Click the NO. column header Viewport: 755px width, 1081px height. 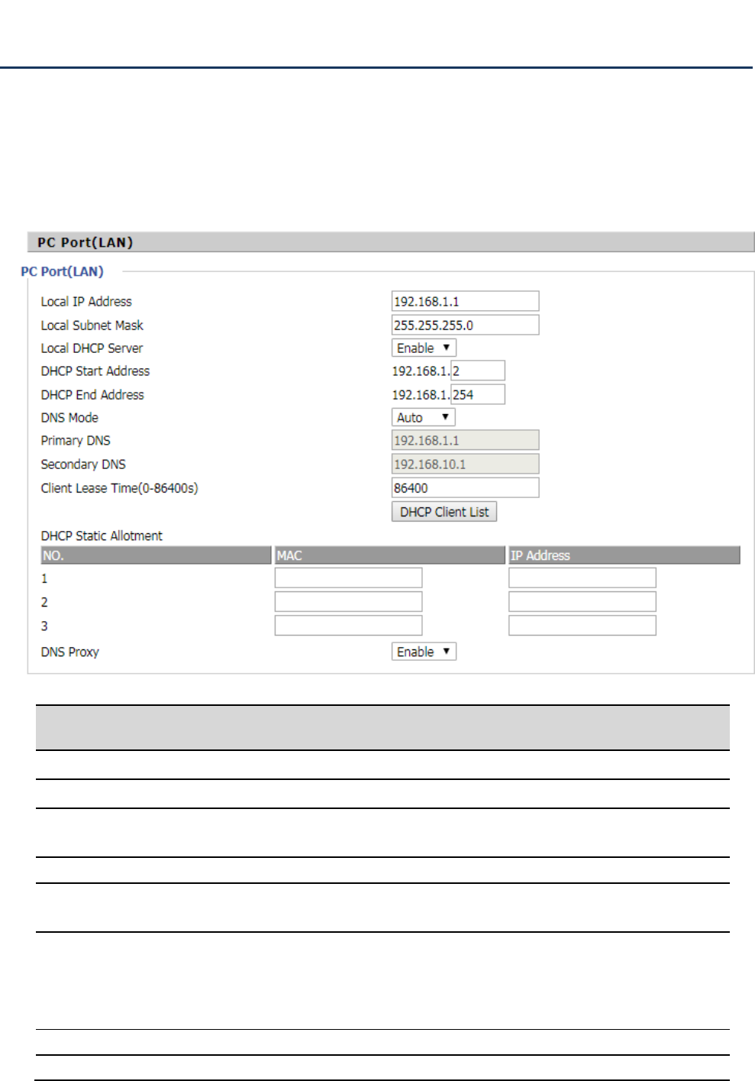tap(156, 555)
